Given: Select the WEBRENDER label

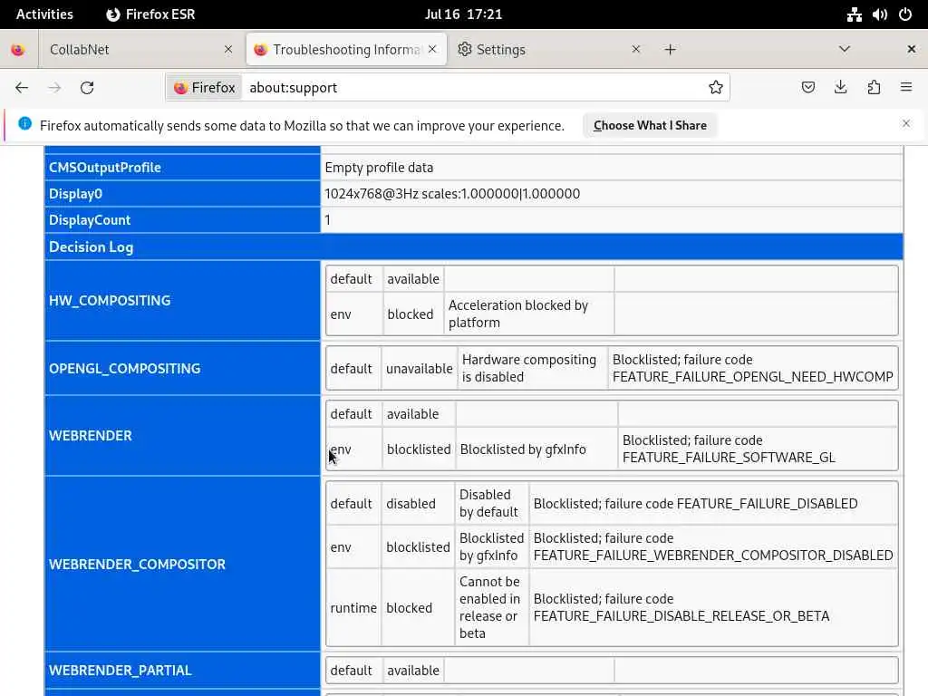Looking at the screenshot, I should [x=90, y=436].
